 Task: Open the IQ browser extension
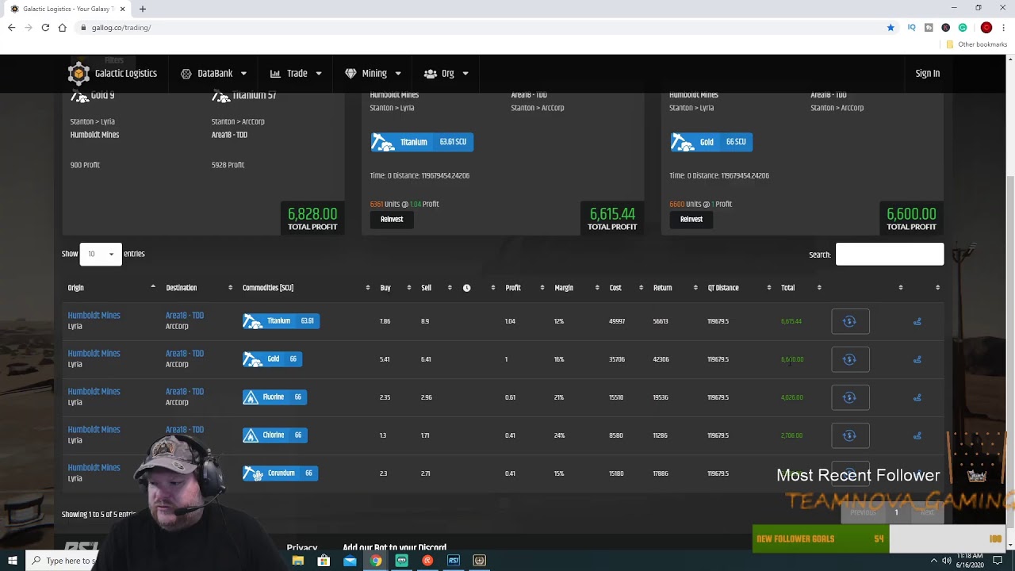(911, 28)
